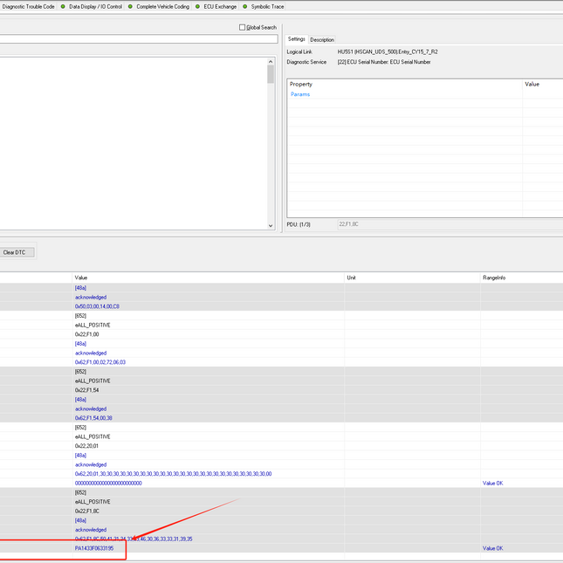
Task: Click green status icon beside Symbolic Trace
Action: 245,6
